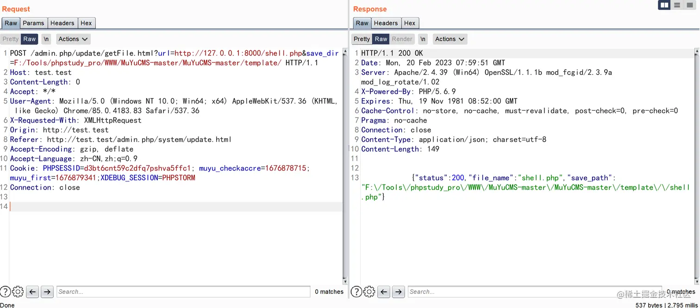Image resolution: width=700 pixels, height=308 pixels.
Task: Click Accept-Encoding: gzip, deflate line
Action: click(x=72, y=149)
